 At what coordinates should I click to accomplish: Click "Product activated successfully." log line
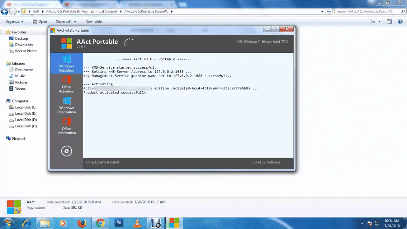click(116, 93)
